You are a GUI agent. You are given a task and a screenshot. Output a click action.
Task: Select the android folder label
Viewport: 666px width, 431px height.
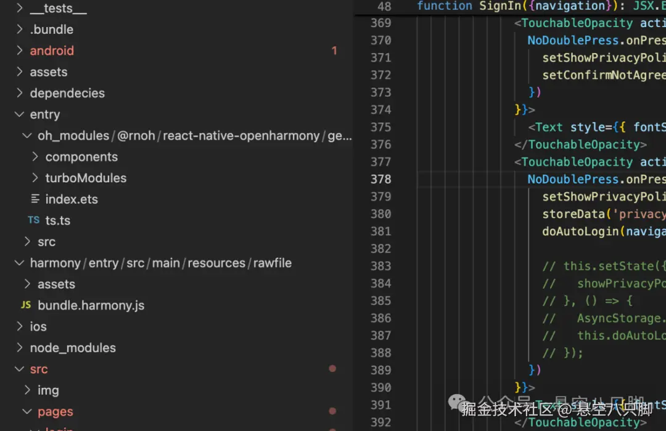(52, 50)
